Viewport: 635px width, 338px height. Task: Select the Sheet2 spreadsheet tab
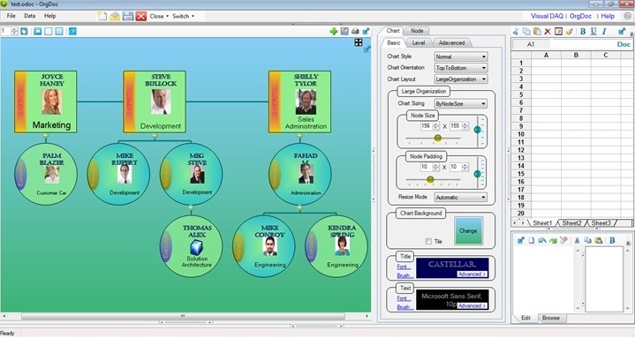click(571, 223)
